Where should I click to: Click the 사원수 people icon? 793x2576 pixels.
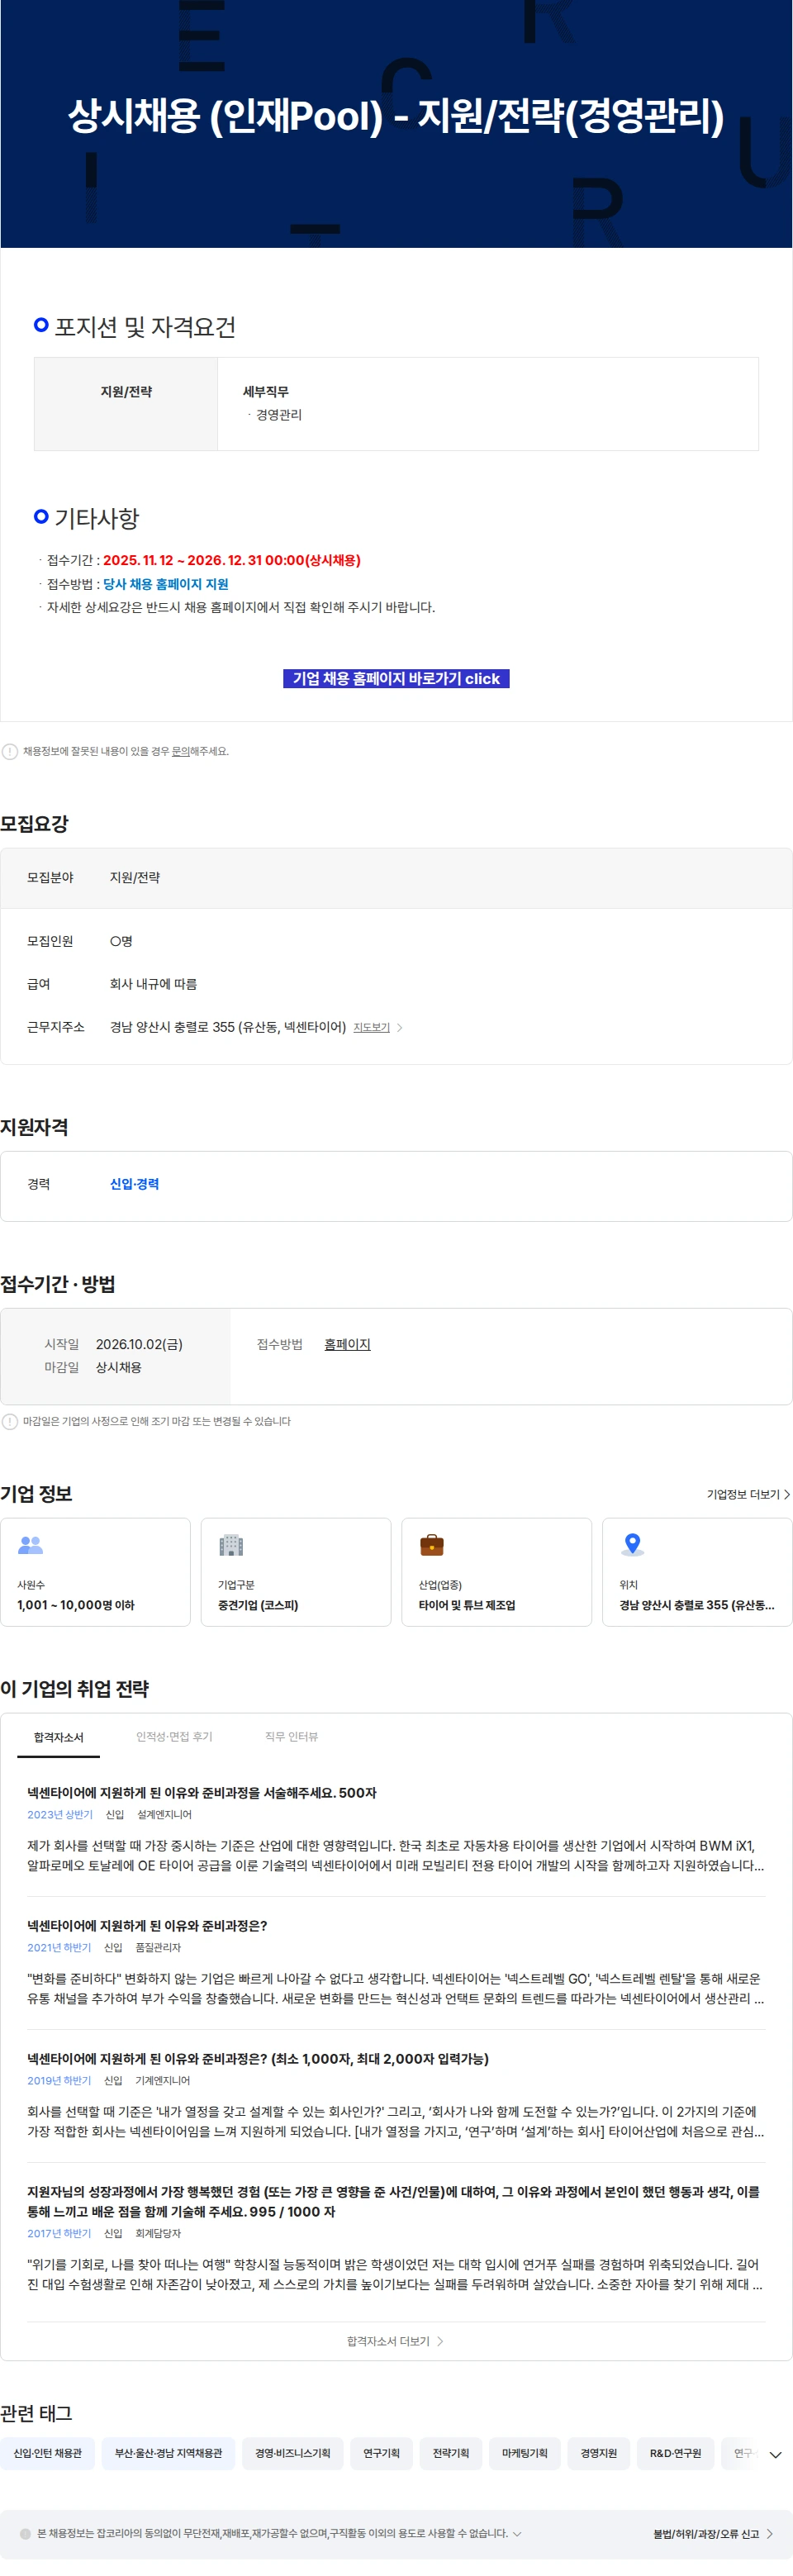pos(31,1545)
